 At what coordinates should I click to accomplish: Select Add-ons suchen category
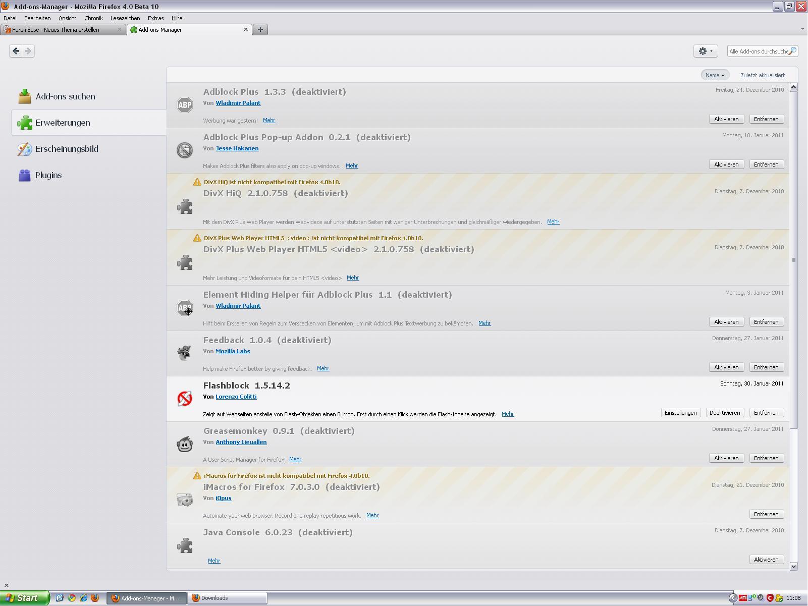coord(89,96)
